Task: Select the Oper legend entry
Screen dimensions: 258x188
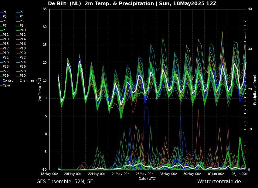Action: pos(6,85)
